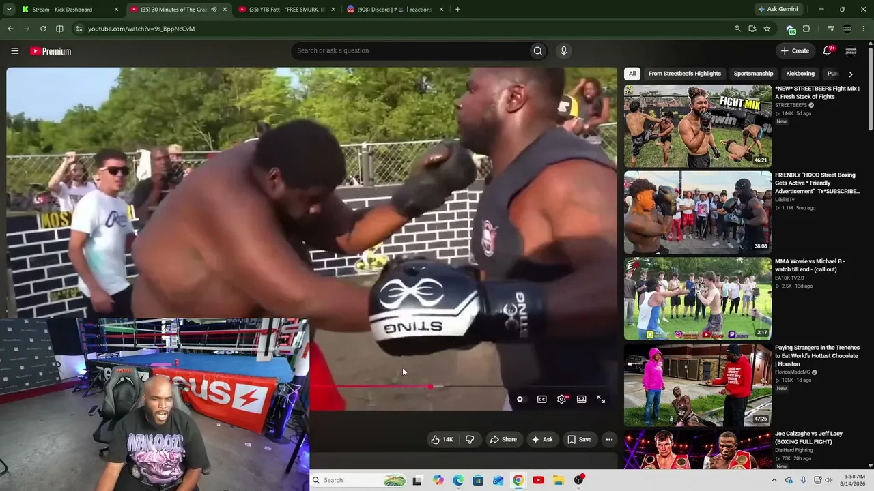The image size is (874, 491).
Task: Bookmark this page with the star
Action: 767,29
